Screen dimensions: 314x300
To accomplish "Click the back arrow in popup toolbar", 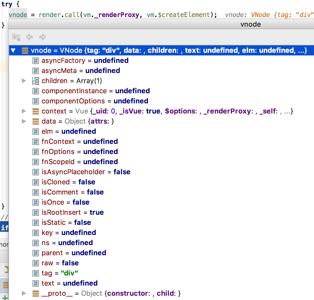I will 29,37.
